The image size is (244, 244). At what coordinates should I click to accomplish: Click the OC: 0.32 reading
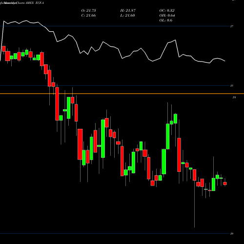[x=167, y=11]
